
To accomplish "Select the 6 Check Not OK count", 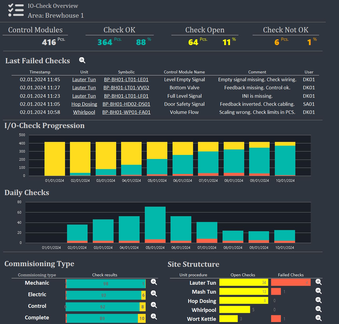I will [277, 42].
